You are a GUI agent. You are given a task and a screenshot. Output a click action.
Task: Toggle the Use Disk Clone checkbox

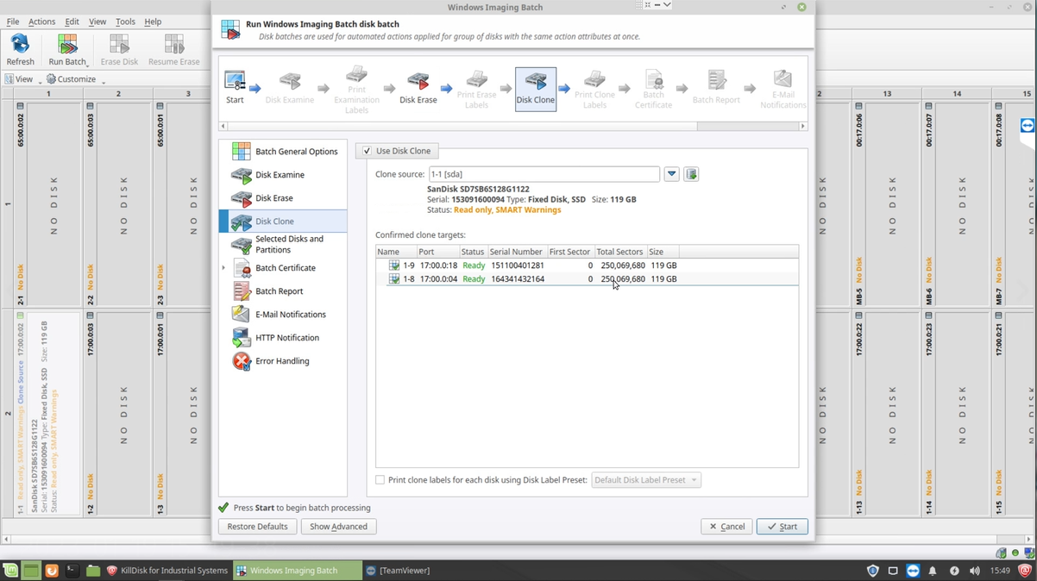[x=367, y=151]
